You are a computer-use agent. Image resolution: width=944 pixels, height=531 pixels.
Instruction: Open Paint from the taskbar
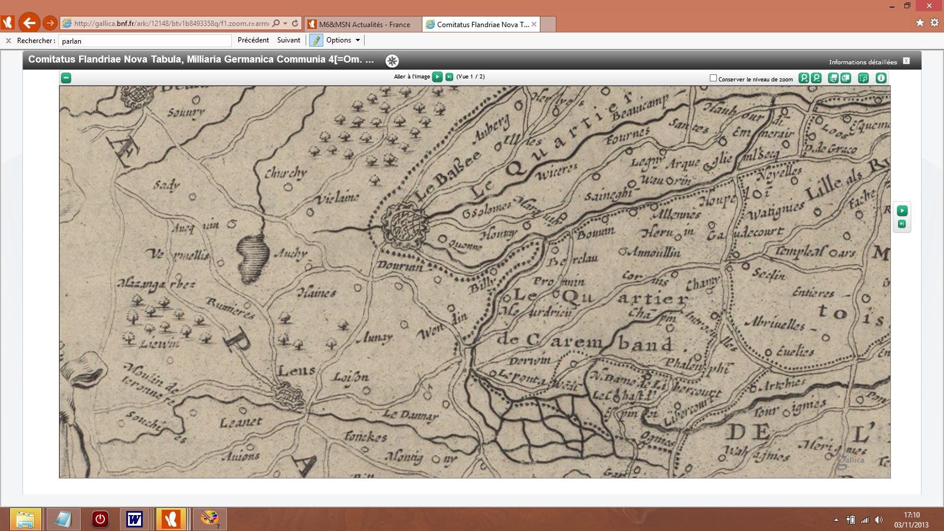pos(209,519)
